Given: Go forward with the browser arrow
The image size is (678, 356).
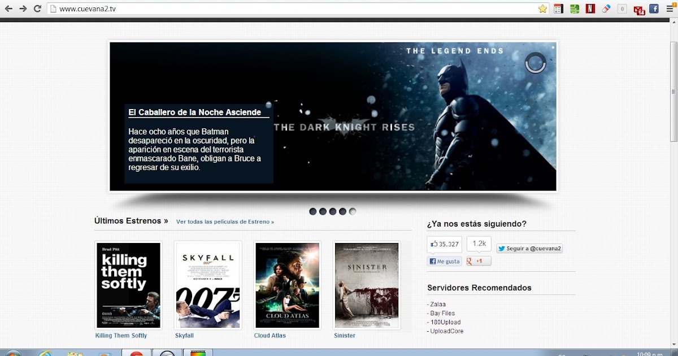Looking at the screenshot, I should (23, 8).
